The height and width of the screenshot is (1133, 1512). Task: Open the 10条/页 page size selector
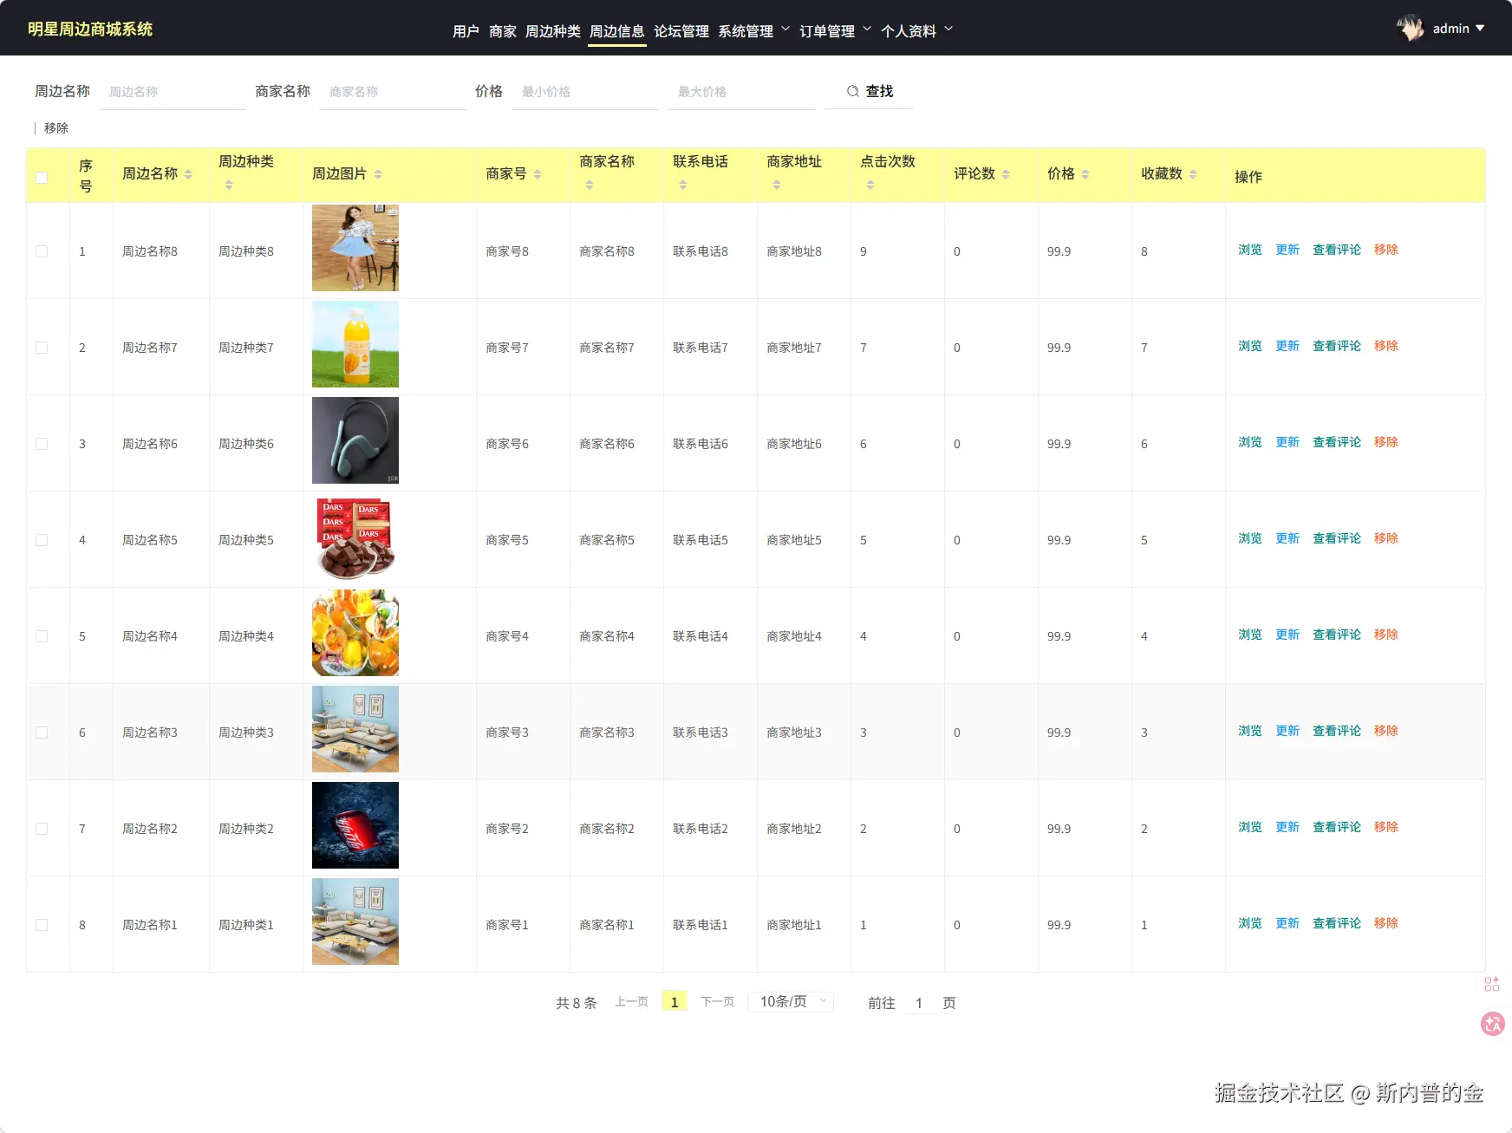coord(791,1002)
